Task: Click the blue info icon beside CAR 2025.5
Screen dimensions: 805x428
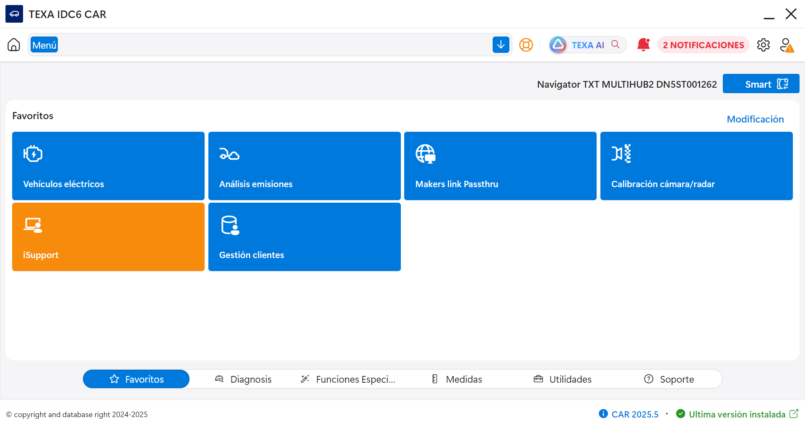Action: [x=603, y=414]
